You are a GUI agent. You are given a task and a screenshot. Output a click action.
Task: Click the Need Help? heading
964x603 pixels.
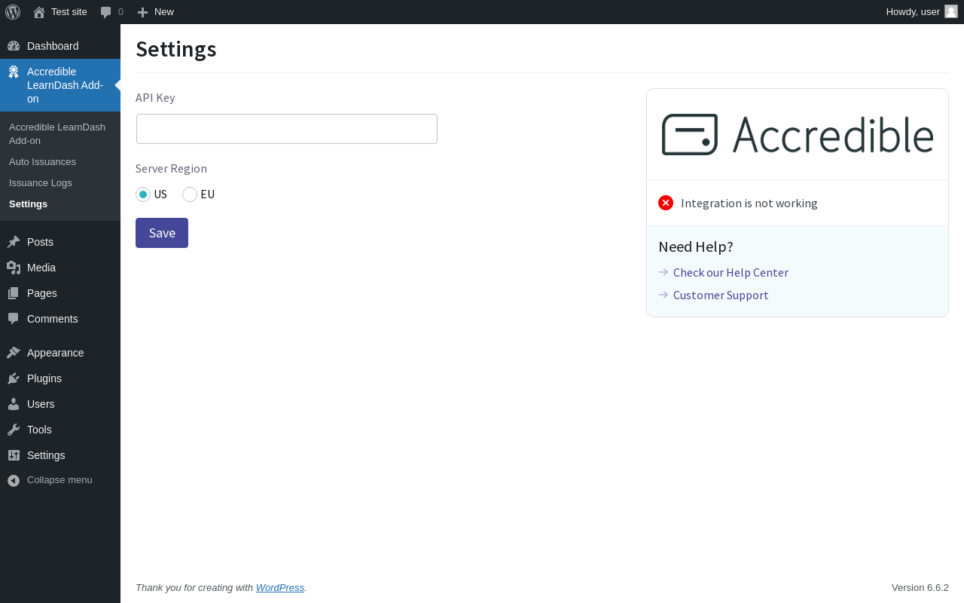(x=696, y=246)
